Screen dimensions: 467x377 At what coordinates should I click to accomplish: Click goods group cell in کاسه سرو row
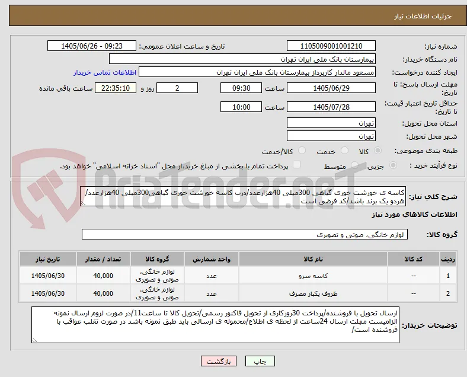[157, 276]
